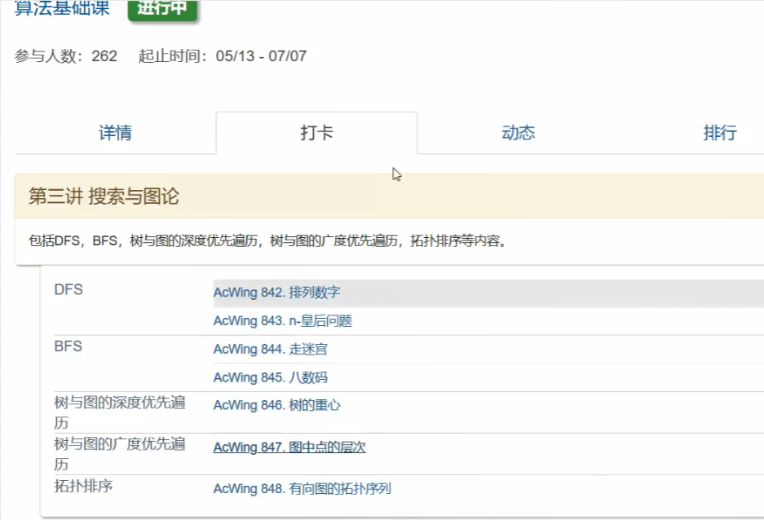Select the 拓扑排序 category label

tap(83, 487)
